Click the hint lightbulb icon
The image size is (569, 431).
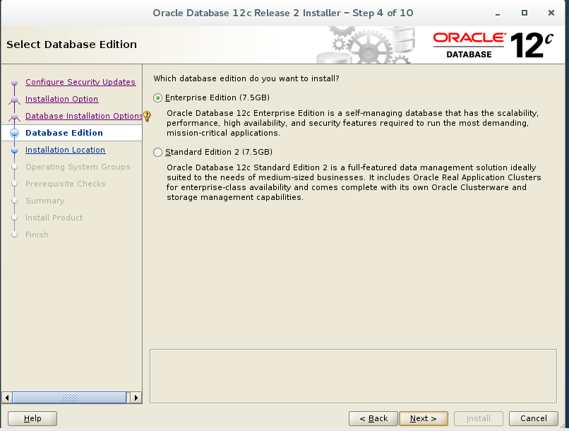[x=147, y=116]
